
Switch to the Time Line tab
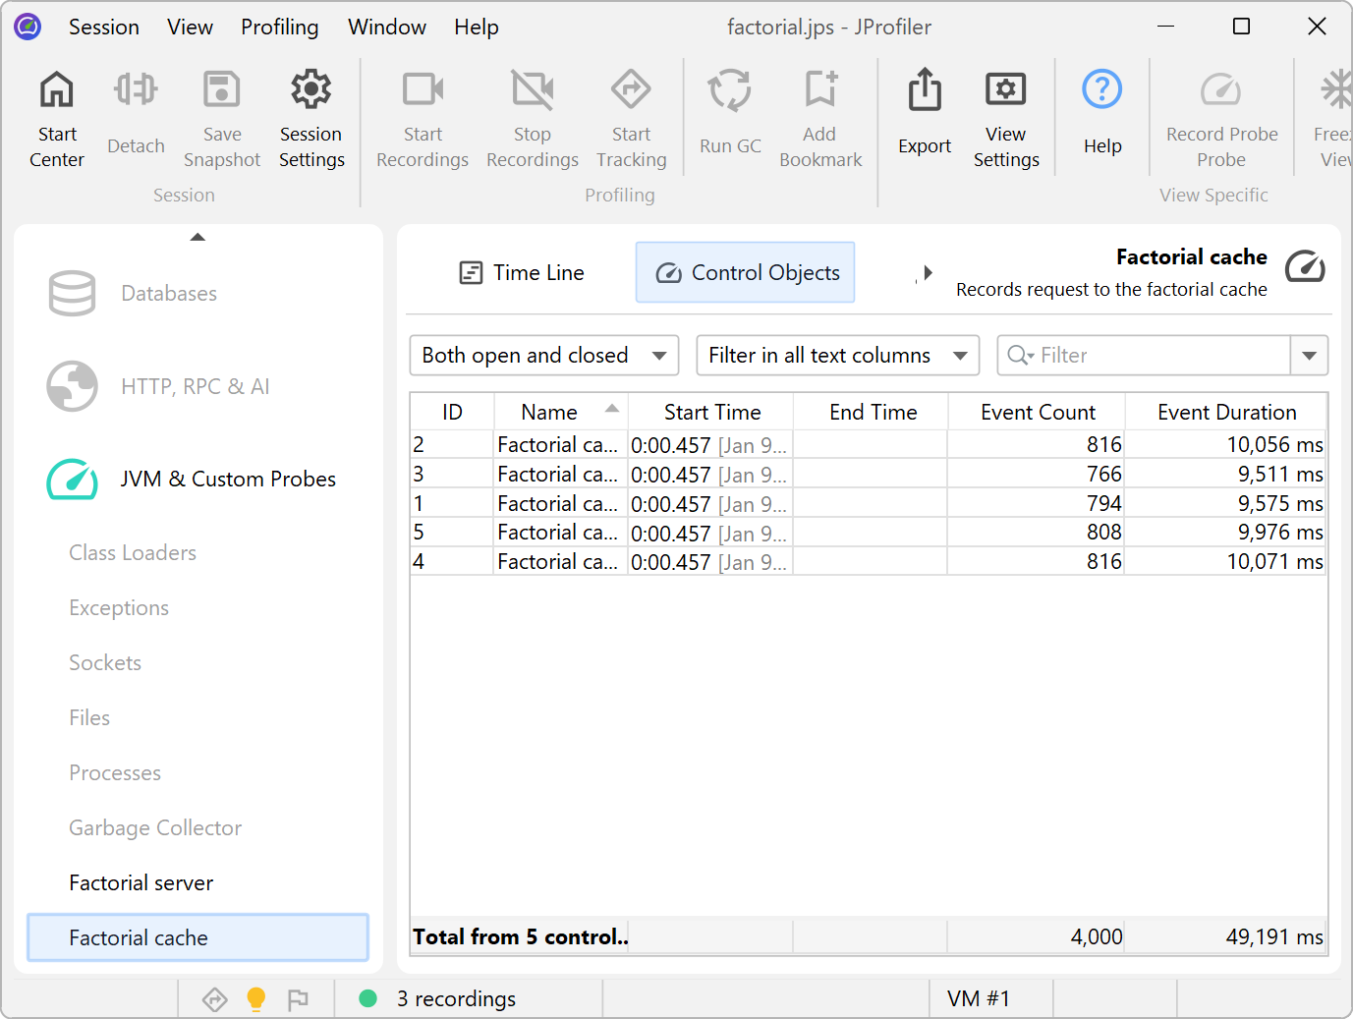(x=522, y=273)
